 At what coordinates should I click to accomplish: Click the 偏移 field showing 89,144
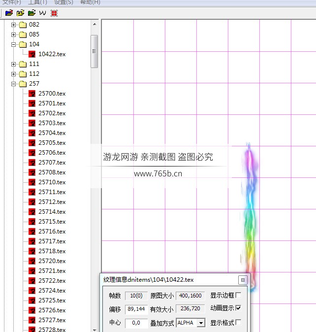[136, 309]
